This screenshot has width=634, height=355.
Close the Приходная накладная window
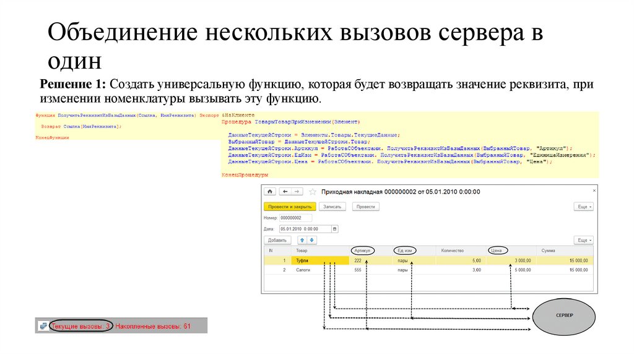(594, 190)
